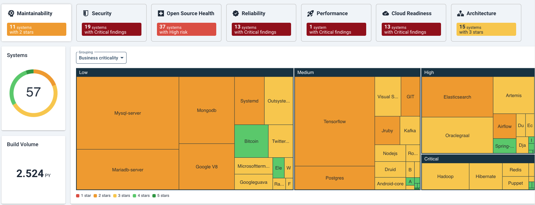Click the Architecture hierarchy icon

[460, 13]
